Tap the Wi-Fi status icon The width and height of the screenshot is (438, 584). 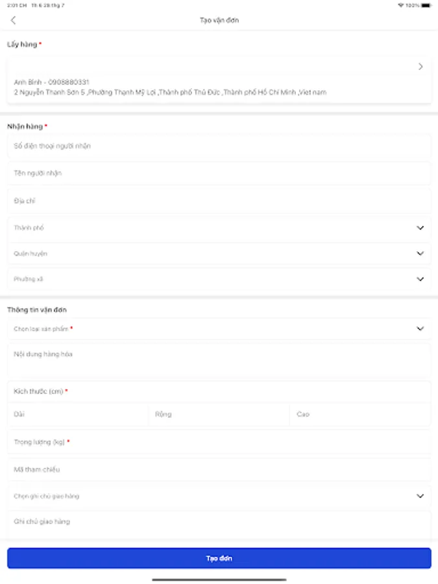click(400, 5)
